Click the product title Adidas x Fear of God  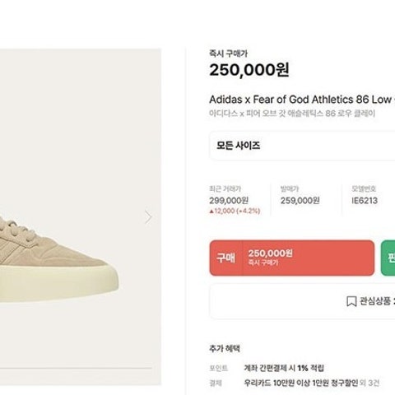(x=302, y=100)
